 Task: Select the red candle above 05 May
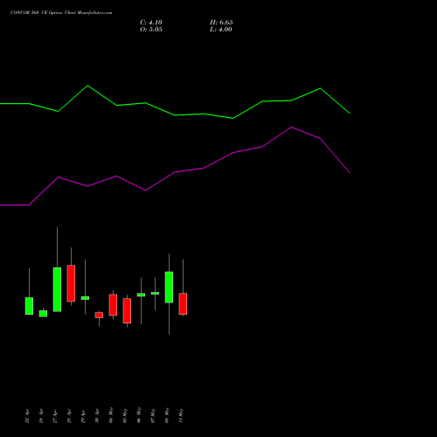(127, 310)
